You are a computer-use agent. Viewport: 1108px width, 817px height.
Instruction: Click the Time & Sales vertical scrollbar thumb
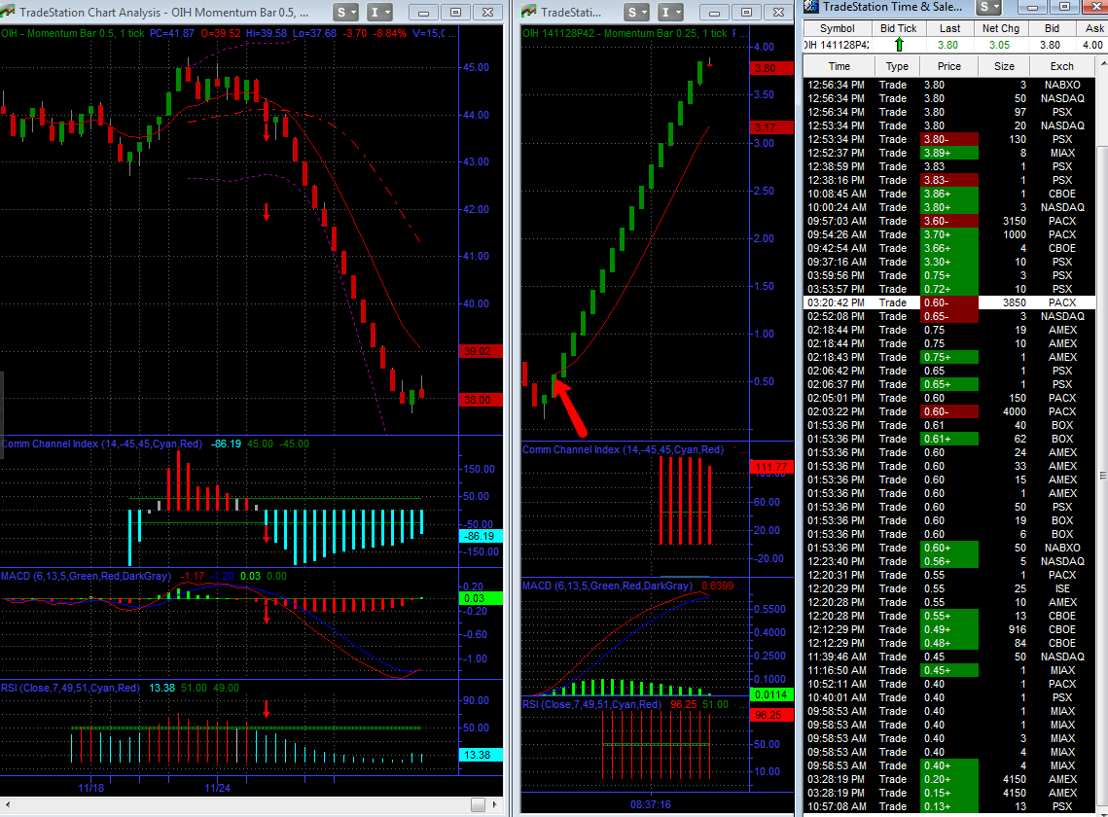tap(1101, 476)
